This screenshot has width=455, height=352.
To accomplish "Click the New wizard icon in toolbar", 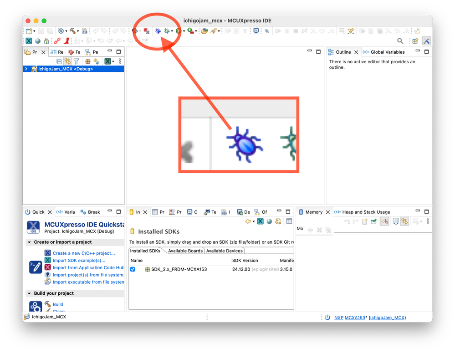I will [x=29, y=31].
